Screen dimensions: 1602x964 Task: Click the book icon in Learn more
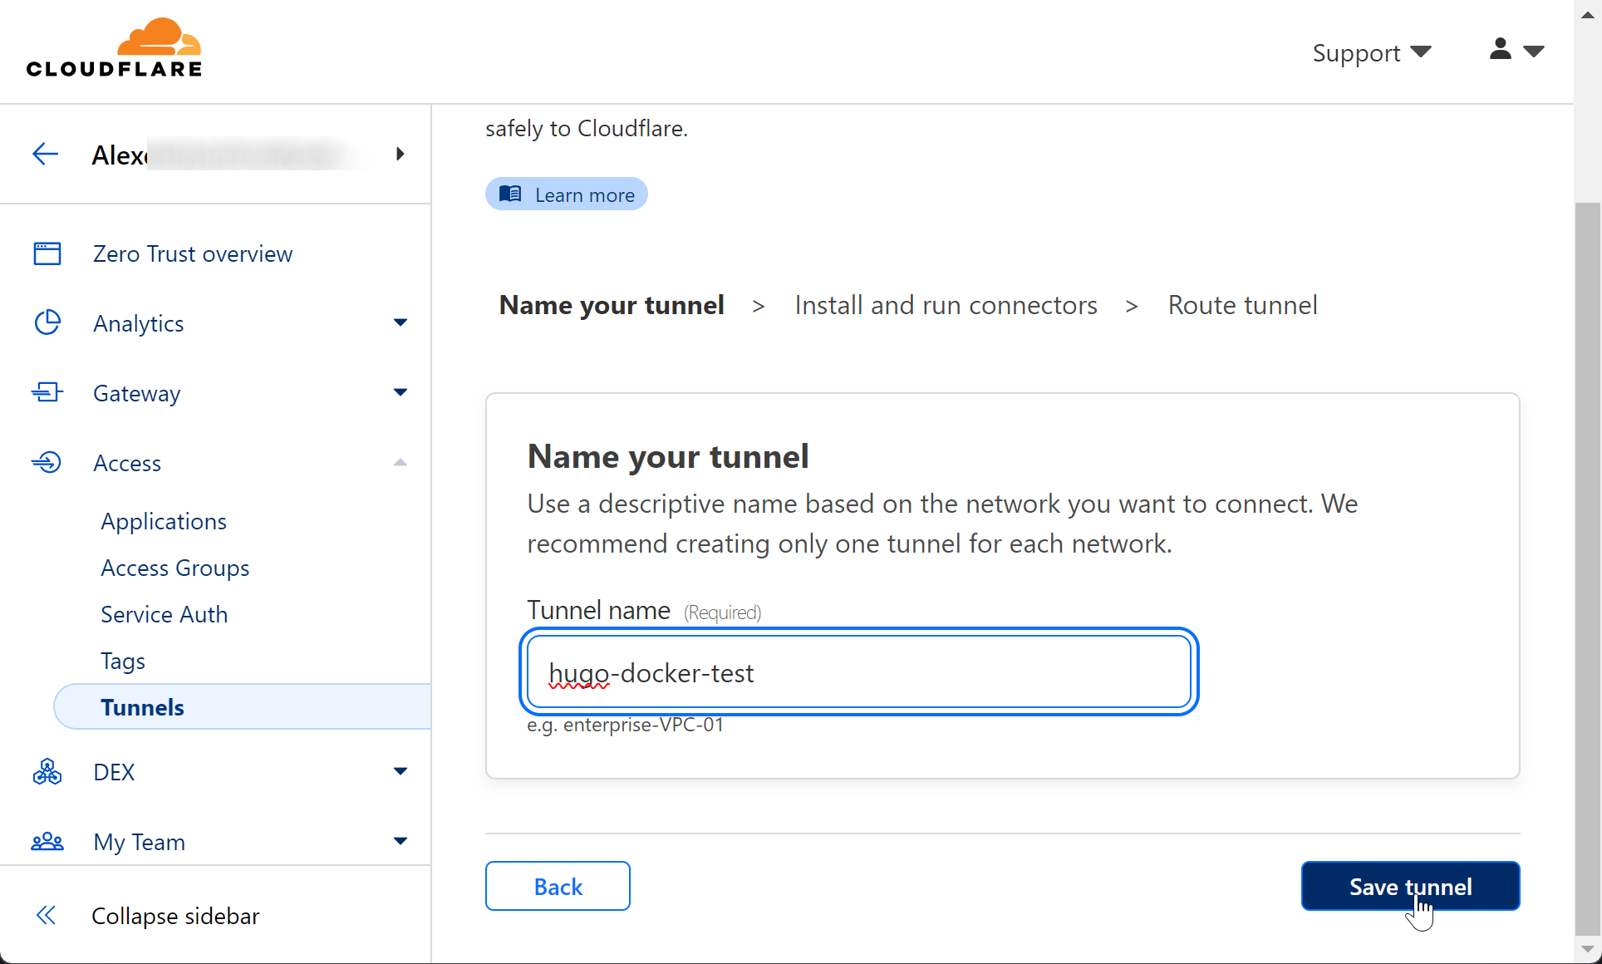(510, 194)
